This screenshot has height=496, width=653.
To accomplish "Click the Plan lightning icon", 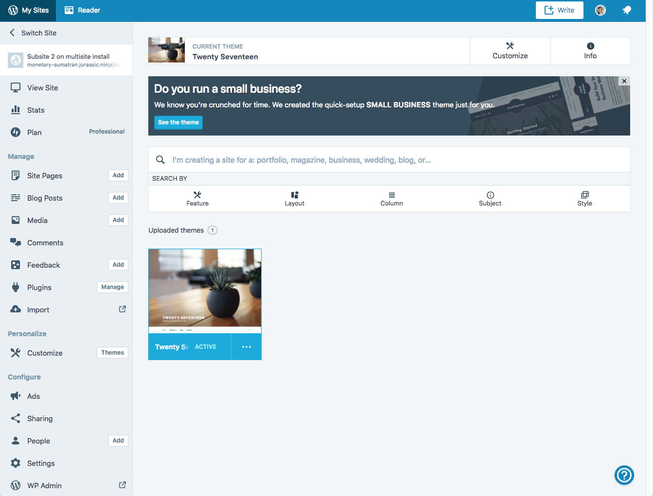I will pos(16,132).
